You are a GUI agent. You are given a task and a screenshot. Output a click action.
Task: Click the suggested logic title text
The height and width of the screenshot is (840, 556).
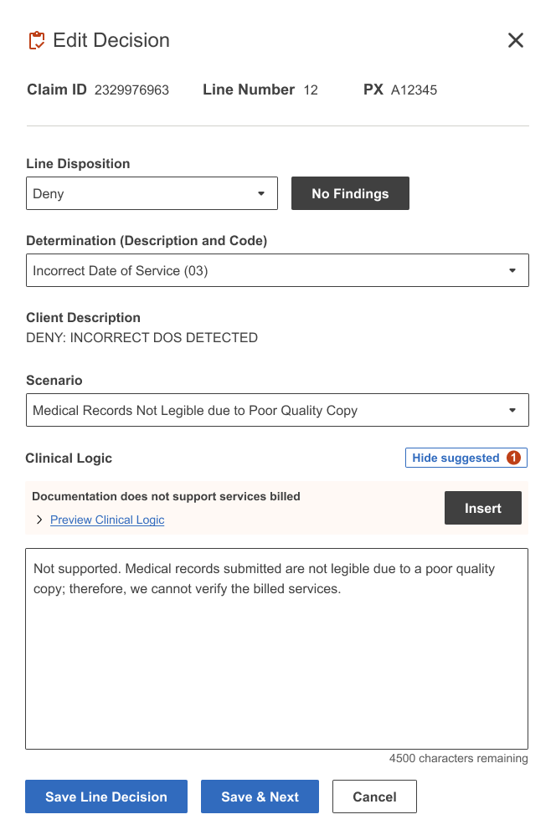(x=166, y=496)
